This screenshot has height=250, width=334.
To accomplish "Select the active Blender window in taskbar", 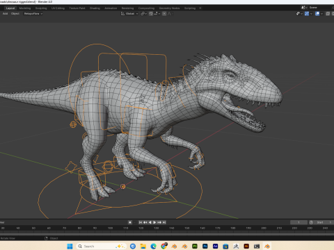I will 267,246.
